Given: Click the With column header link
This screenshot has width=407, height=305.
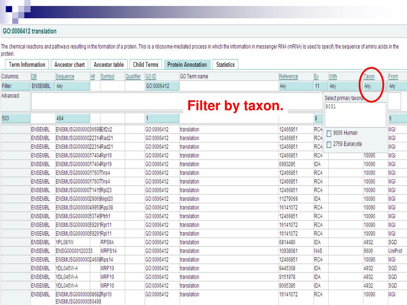Looking at the screenshot, I should click(x=333, y=77).
